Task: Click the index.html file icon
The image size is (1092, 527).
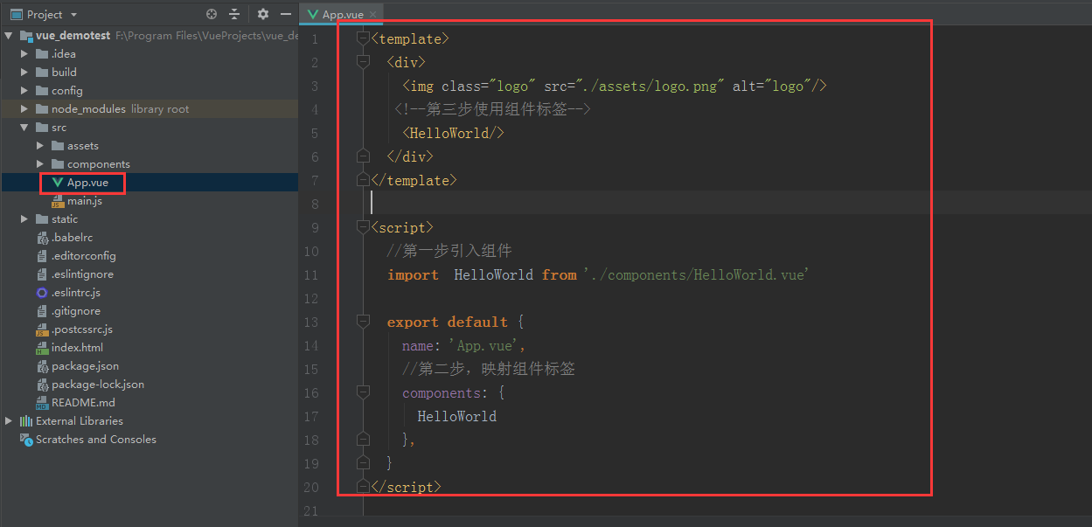Action: pyautogui.click(x=42, y=348)
